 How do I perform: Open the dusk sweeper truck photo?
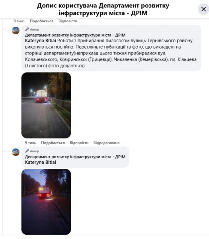coord(46,202)
